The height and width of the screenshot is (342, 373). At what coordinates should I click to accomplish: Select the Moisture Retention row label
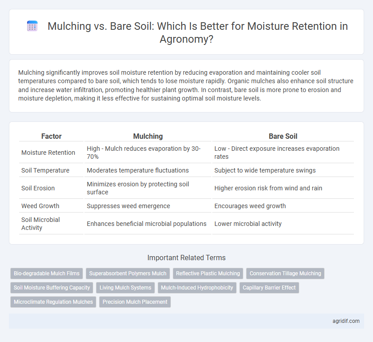coord(48,153)
